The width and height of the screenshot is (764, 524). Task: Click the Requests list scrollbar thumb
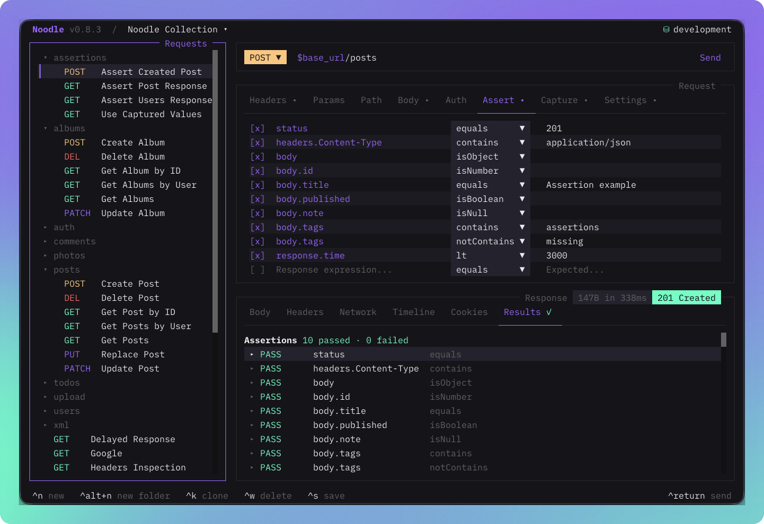click(x=215, y=191)
